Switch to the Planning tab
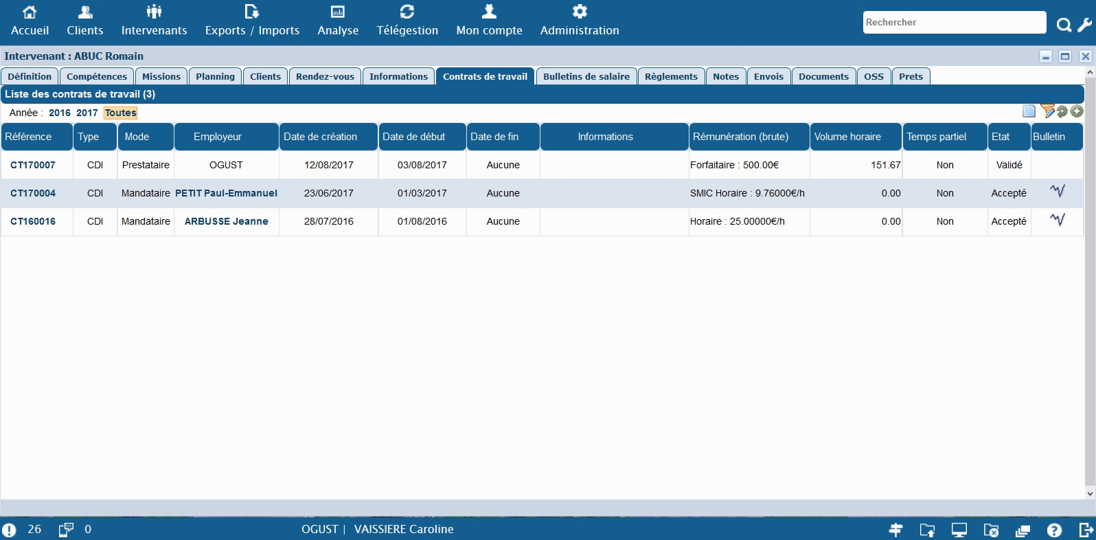This screenshot has width=1096, height=540. 215,76
